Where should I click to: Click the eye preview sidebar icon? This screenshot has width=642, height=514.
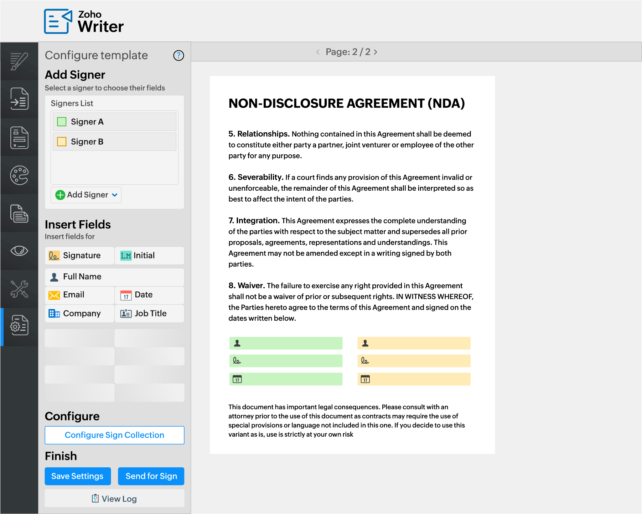point(19,251)
